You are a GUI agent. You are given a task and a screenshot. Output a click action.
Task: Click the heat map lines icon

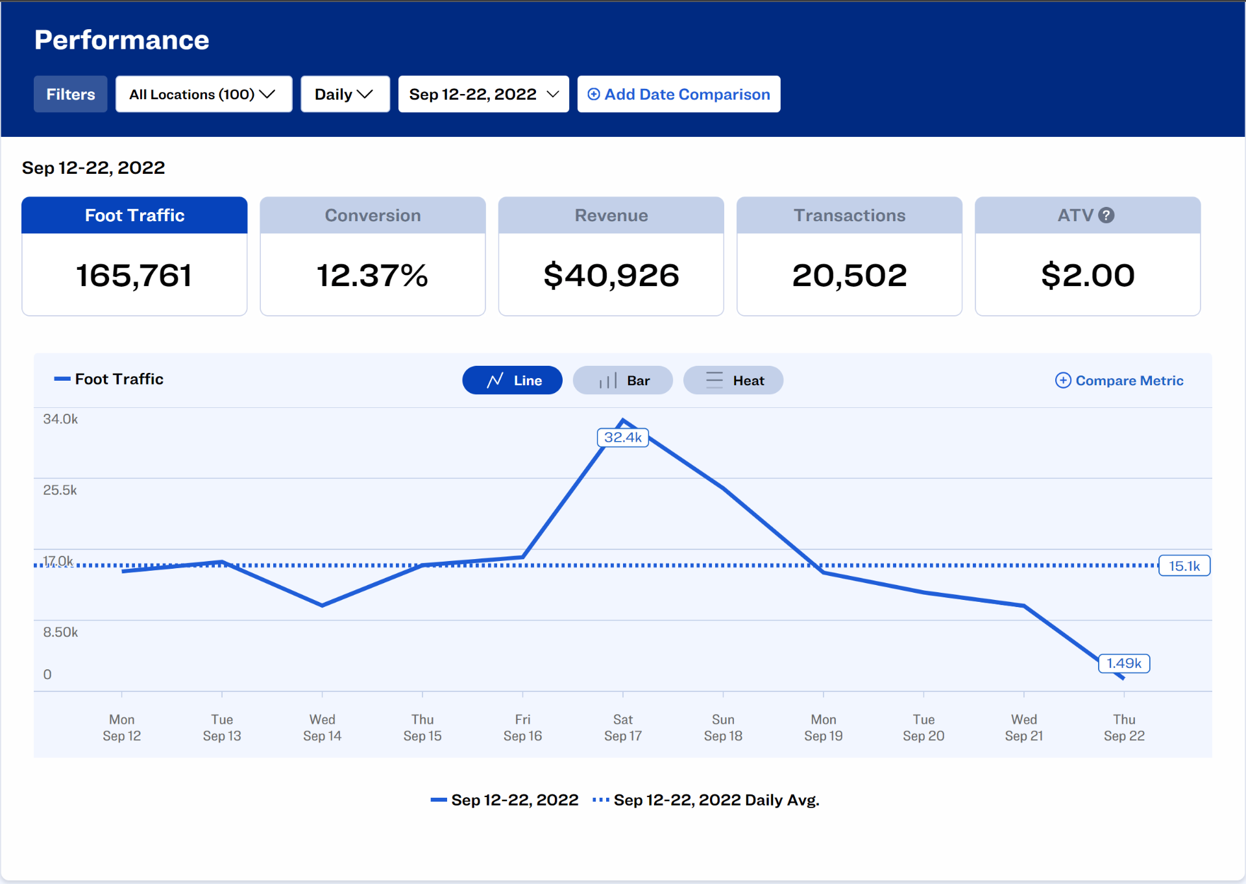coord(714,381)
